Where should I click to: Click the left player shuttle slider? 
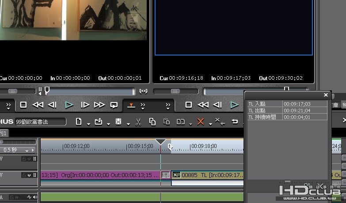12,91
